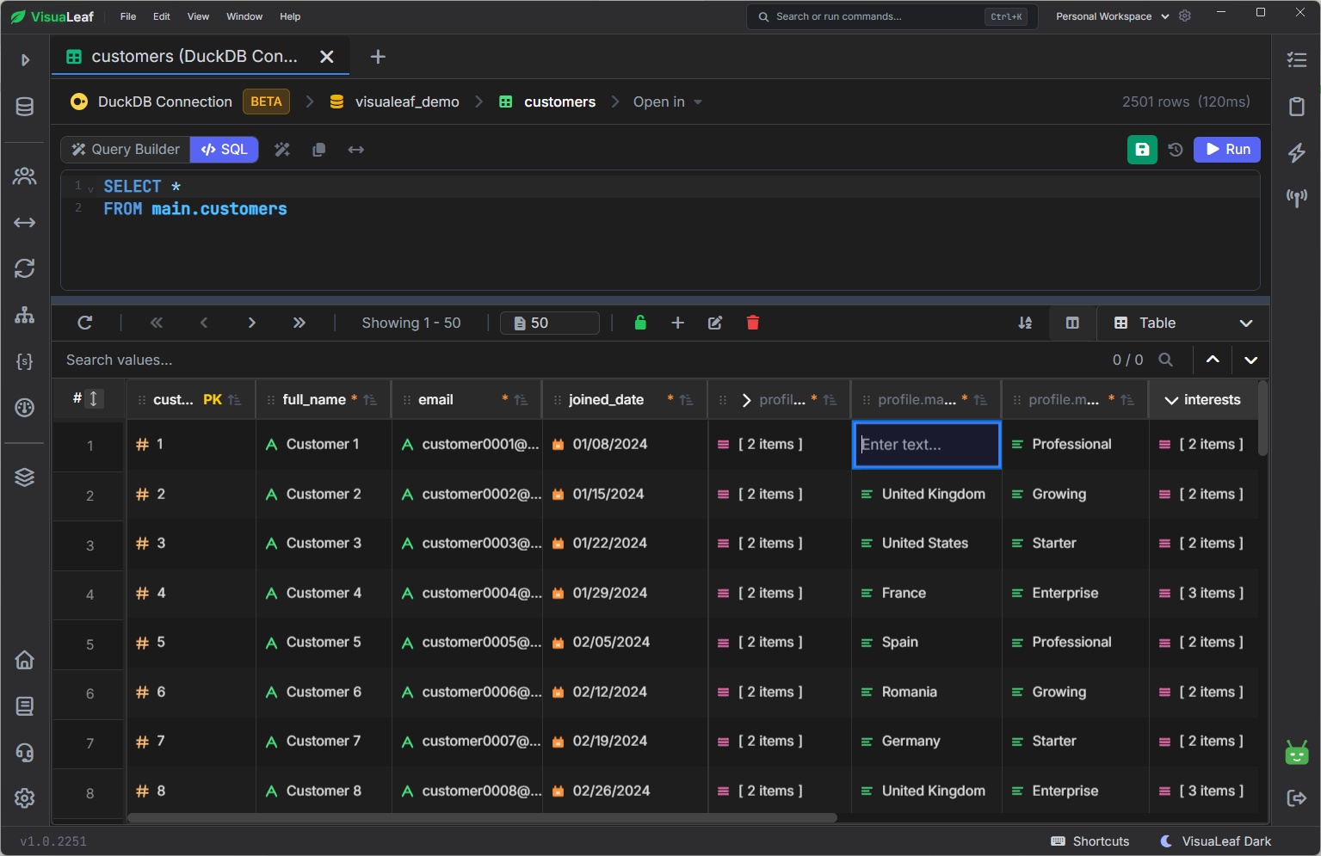Open the database connections sidebar icon

[x=25, y=107]
